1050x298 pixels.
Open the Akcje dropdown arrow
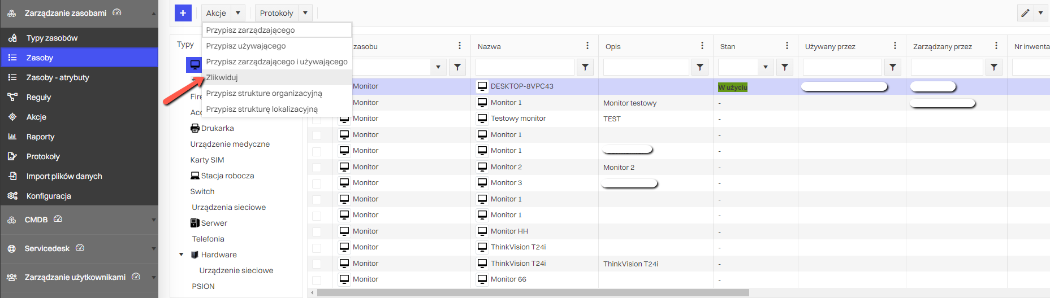(238, 13)
